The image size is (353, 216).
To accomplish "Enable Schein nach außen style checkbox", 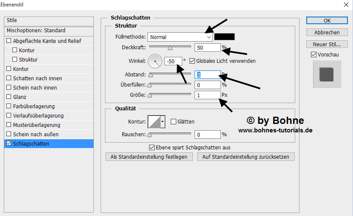I will click(x=9, y=135).
